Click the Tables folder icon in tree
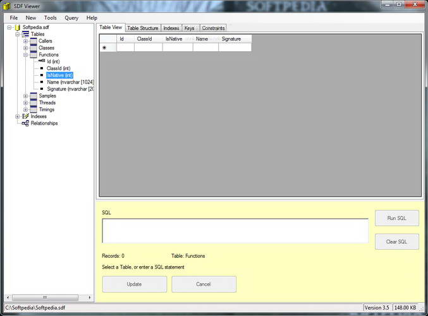Image resolution: width=428 pixels, height=316 pixels. point(25,34)
